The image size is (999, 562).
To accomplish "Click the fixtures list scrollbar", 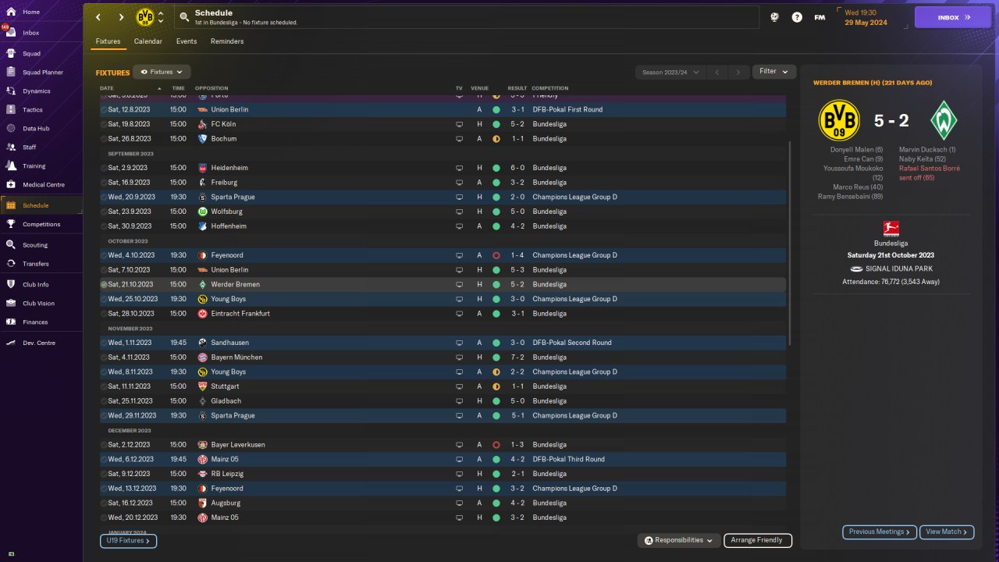I will click(791, 243).
